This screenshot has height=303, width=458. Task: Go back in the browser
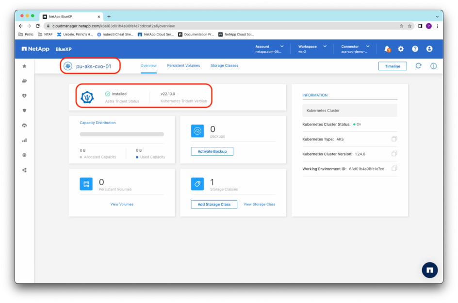coord(20,26)
